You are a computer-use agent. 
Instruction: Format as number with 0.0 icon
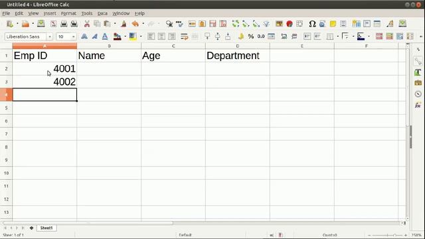[261, 37]
